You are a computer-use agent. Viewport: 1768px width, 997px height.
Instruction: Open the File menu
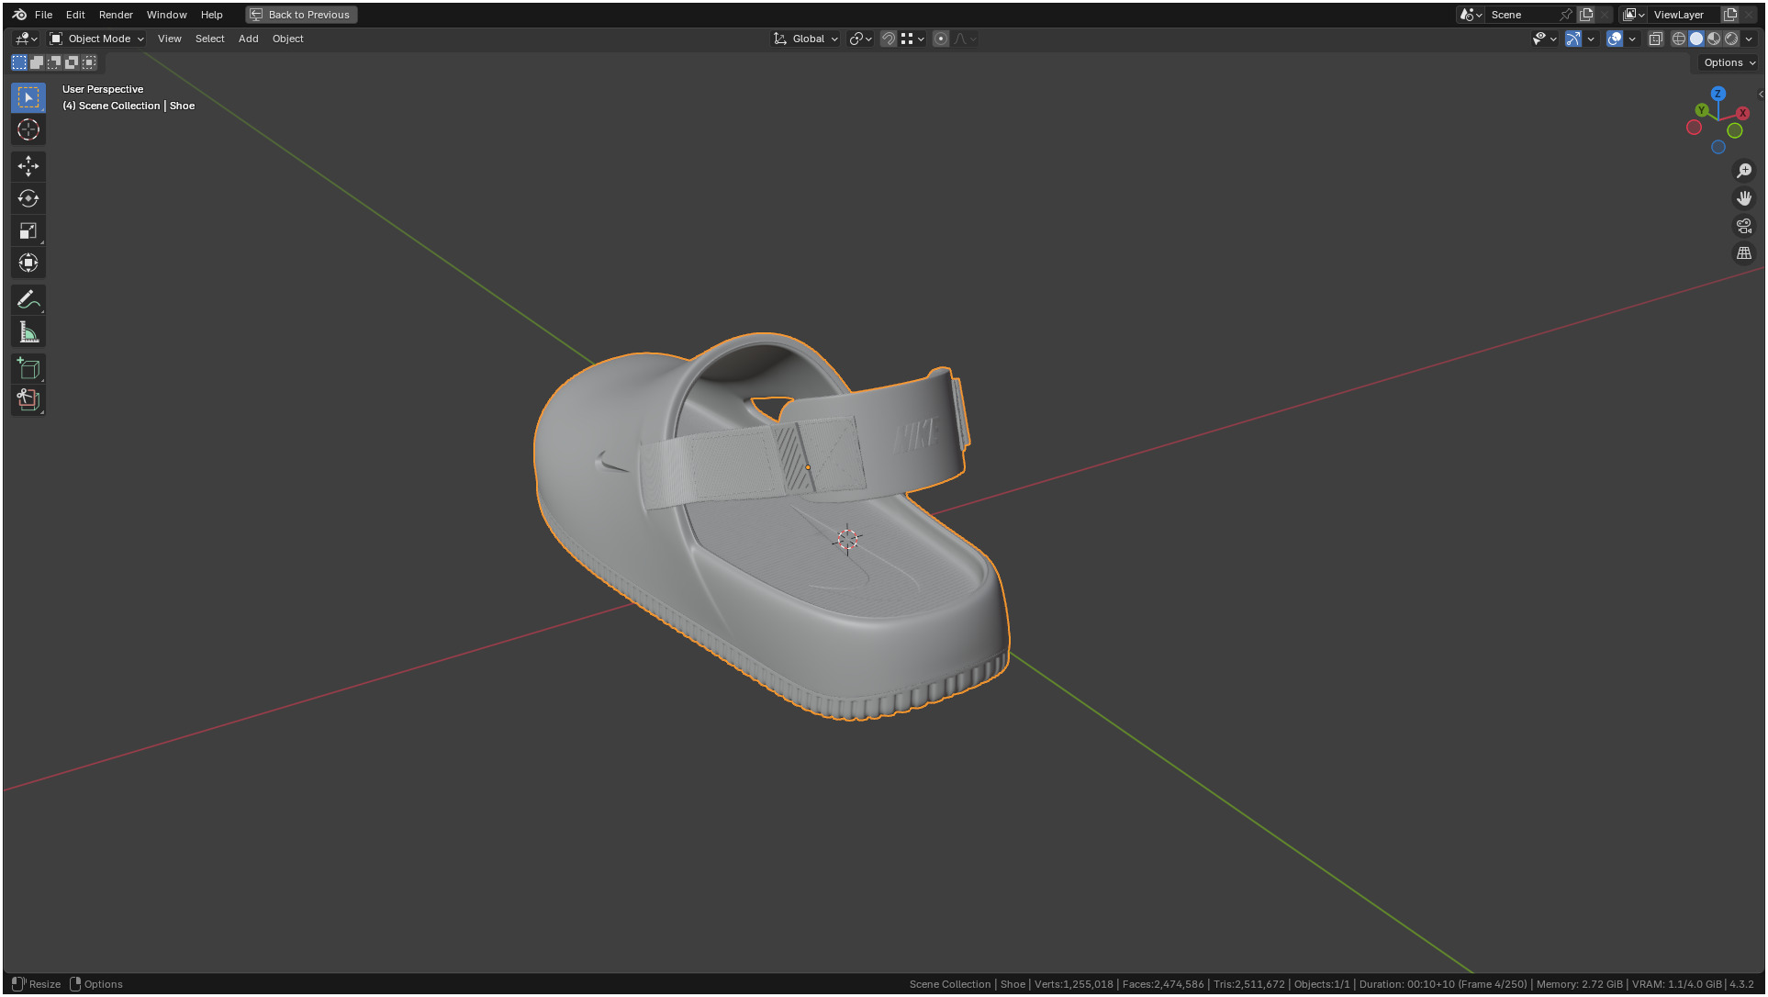[43, 15]
